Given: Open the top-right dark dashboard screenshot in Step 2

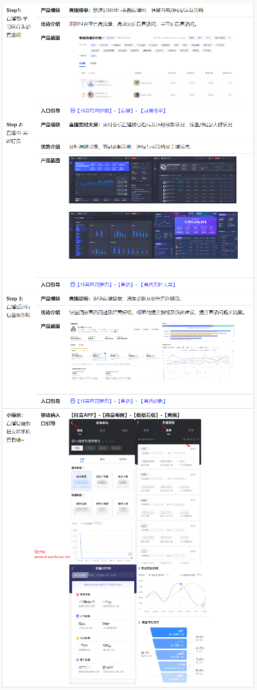Looking at the screenshot, I should 194,180.
